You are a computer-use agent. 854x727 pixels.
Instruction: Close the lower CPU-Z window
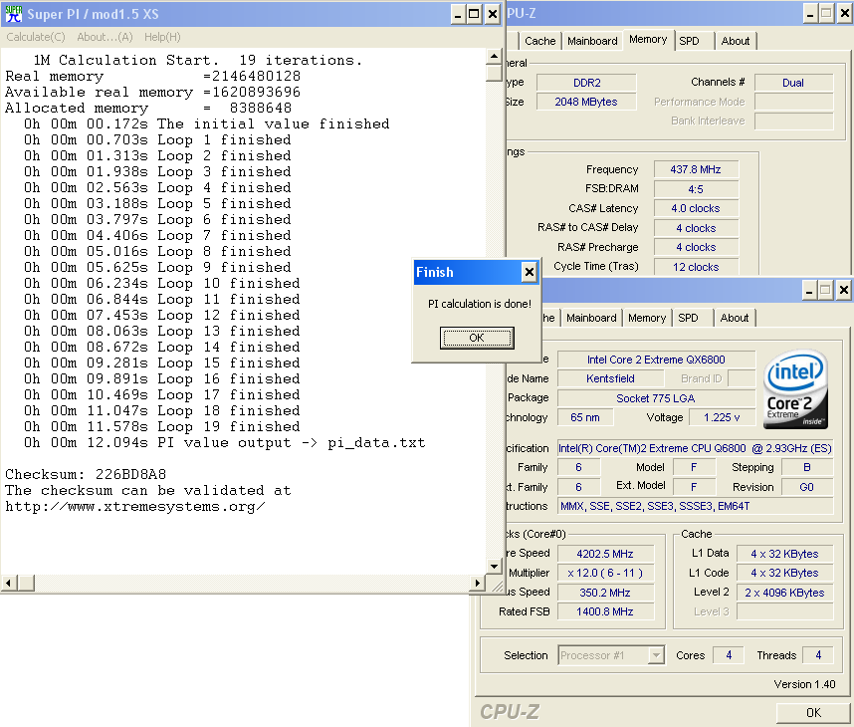(844, 291)
